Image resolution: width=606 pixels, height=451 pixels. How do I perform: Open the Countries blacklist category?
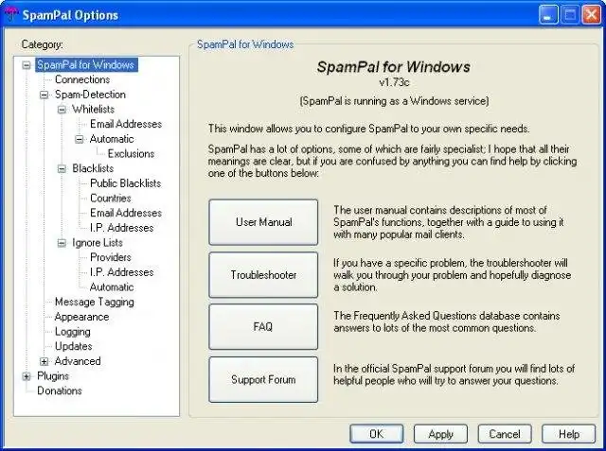coord(111,198)
